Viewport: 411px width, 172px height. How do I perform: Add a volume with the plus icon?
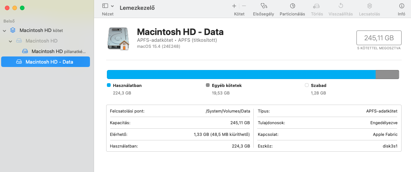[234, 6]
